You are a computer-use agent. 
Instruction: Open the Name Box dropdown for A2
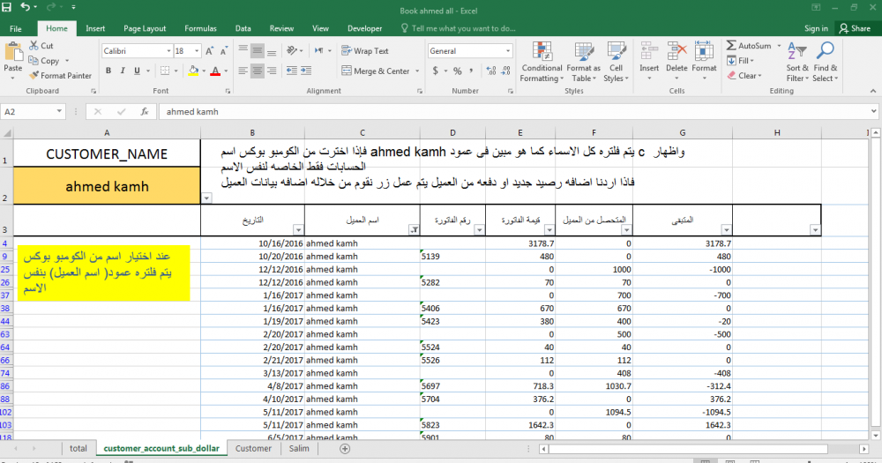tap(59, 111)
